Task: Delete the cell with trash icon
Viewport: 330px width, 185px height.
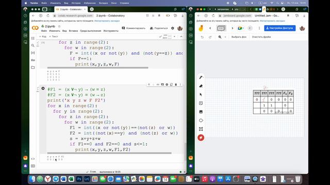Action: pos(176,84)
